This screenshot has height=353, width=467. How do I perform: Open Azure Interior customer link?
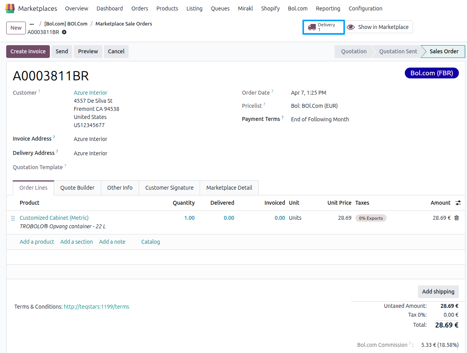point(90,93)
